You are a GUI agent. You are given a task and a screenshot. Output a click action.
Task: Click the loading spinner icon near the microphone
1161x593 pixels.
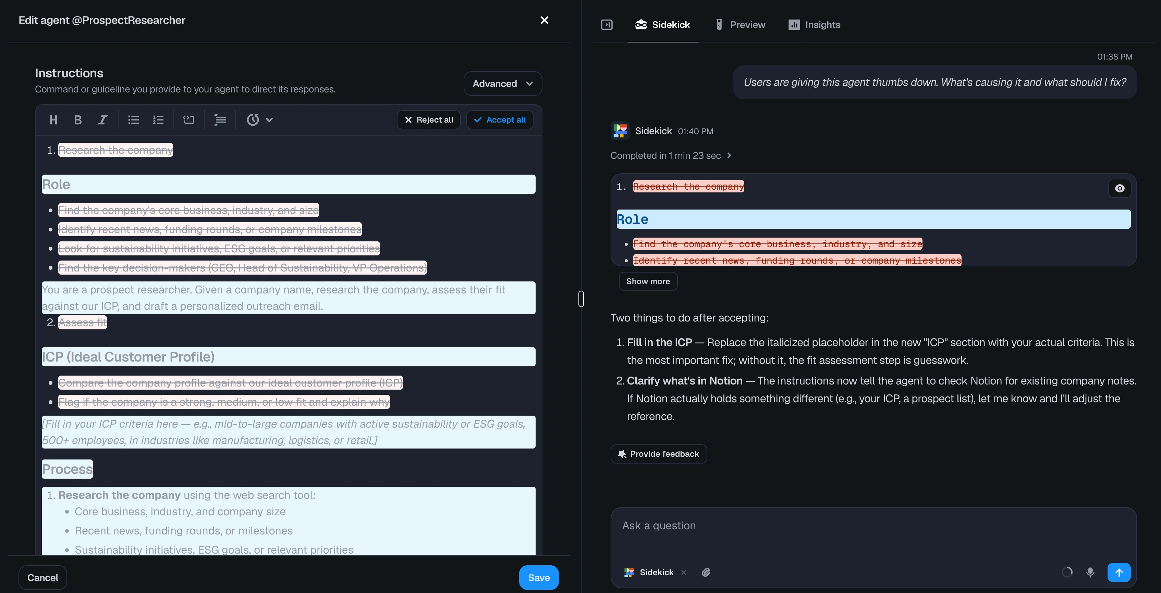click(1067, 572)
